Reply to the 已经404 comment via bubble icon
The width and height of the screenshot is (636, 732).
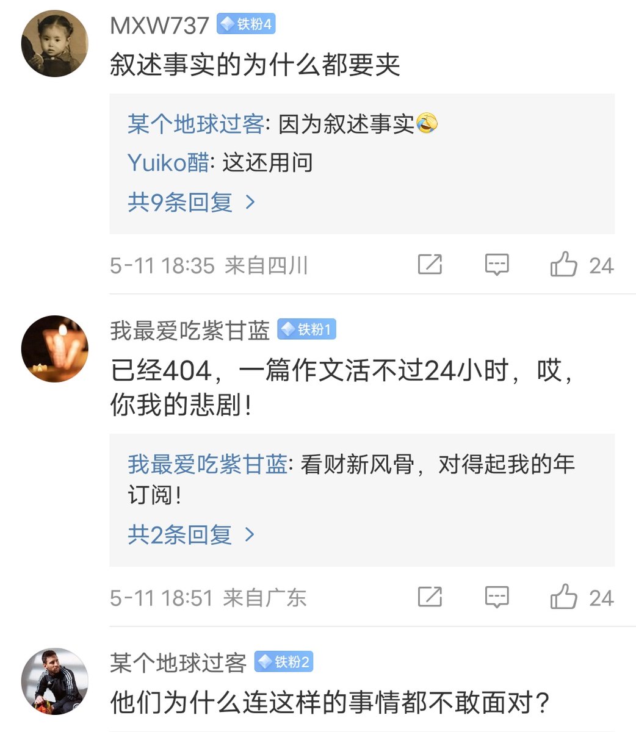tap(497, 597)
